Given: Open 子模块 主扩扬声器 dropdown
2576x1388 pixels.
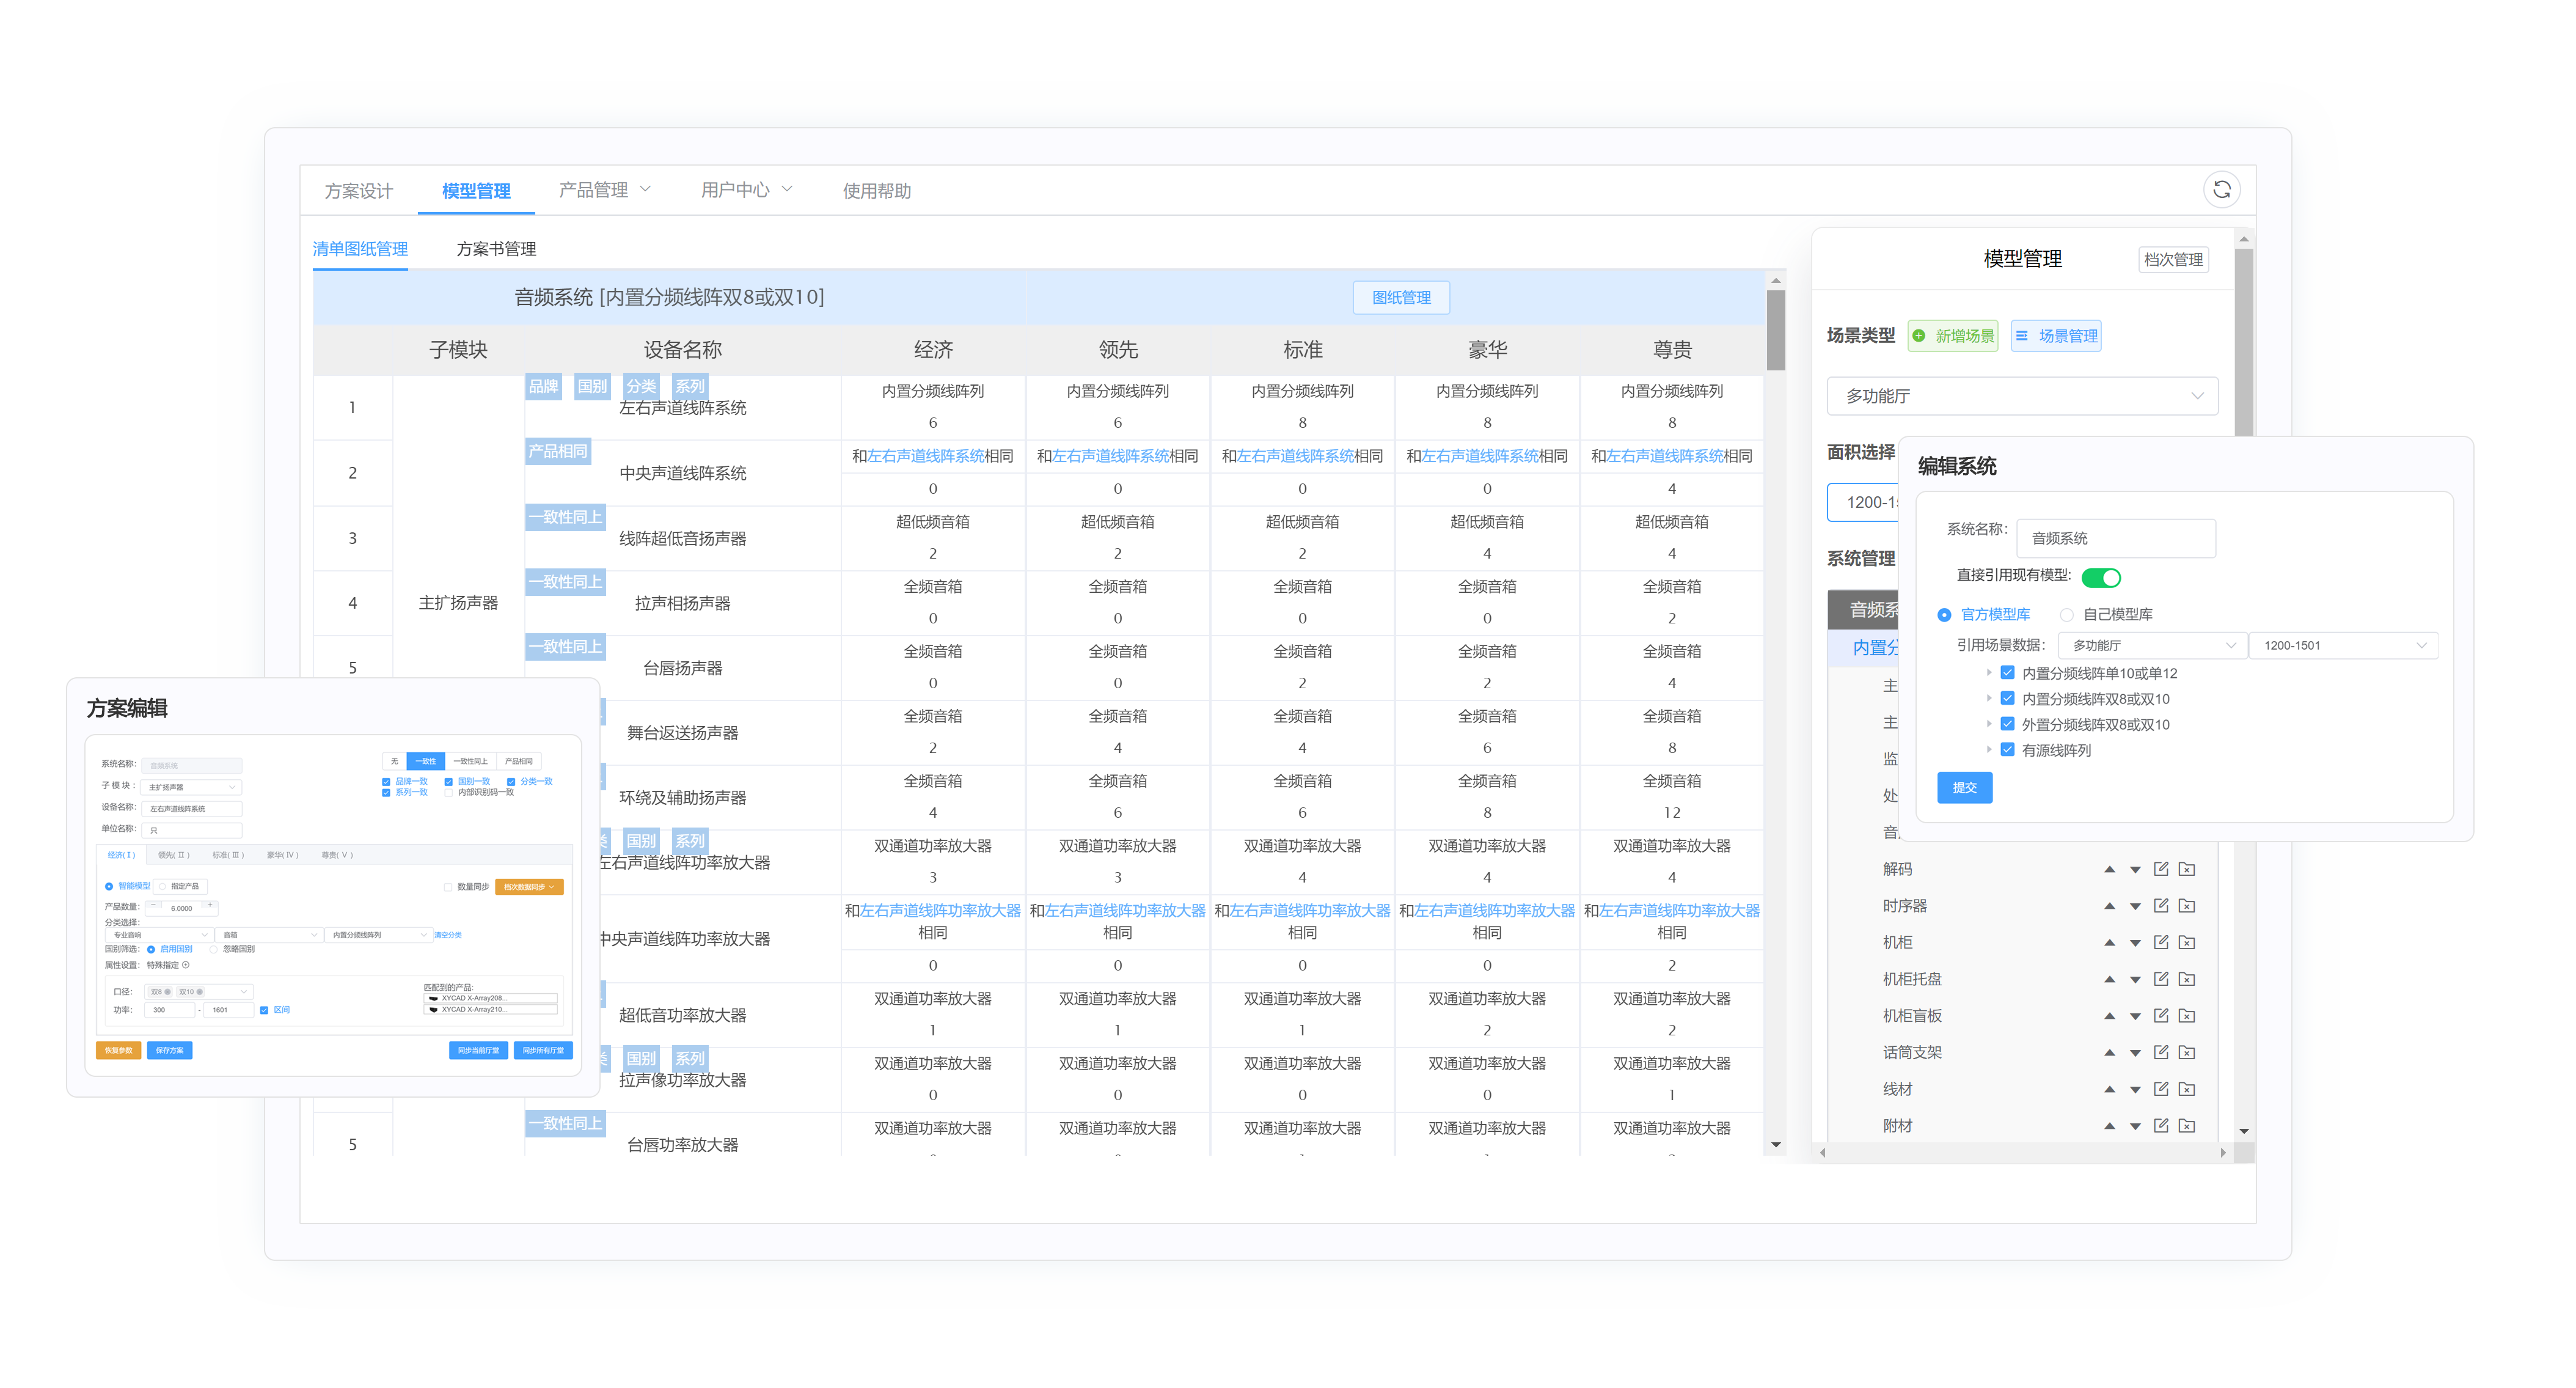Looking at the screenshot, I should [x=191, y=787].
